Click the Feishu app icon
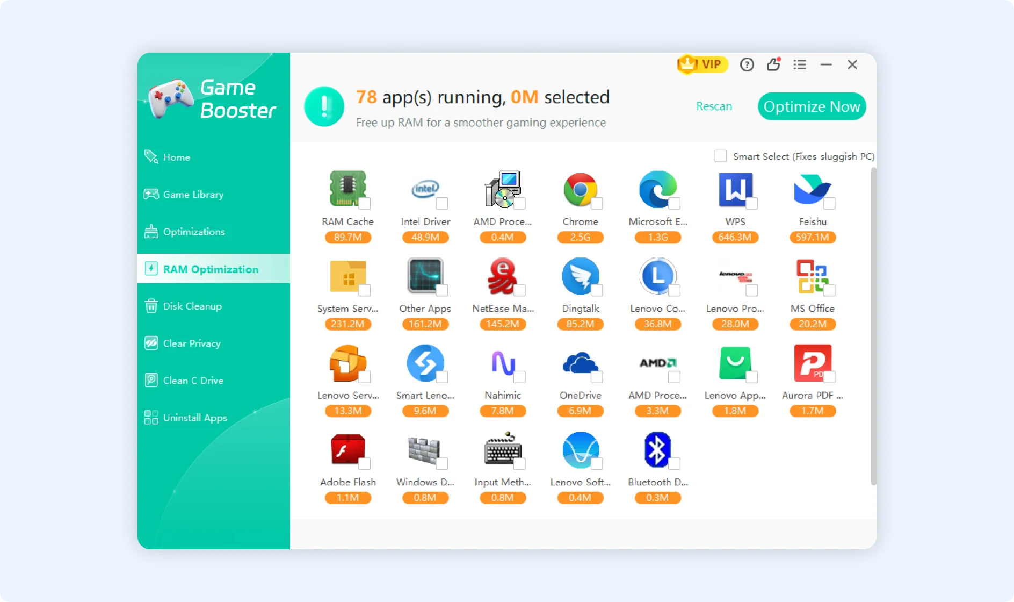Image resolution: width=1014 pixels, height=602 pixels. coord(812,189)
